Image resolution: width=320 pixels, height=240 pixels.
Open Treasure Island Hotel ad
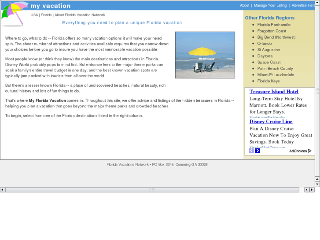point(274,92)
